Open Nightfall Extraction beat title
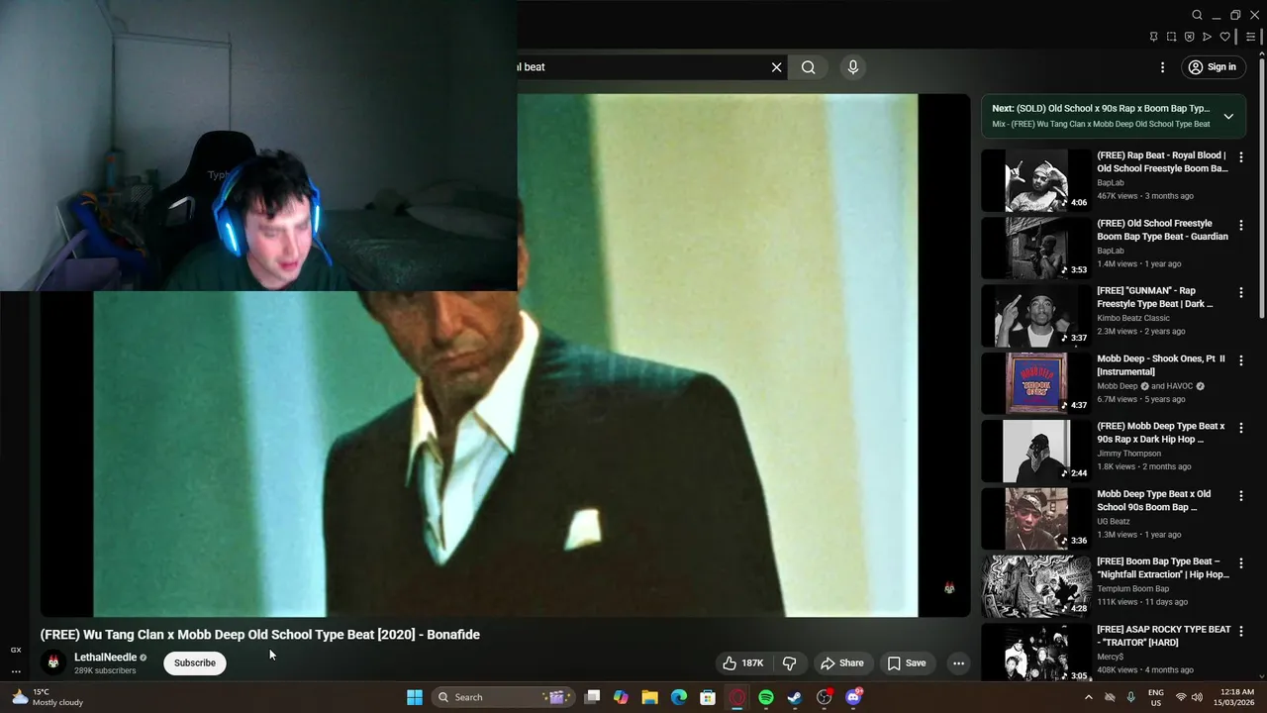This screenshot has width=1267, height=713. point(1163,567)
